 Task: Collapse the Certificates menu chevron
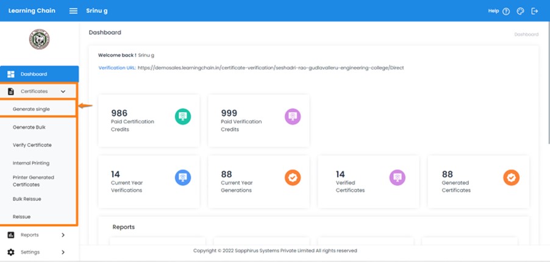(x=63, y=91)
